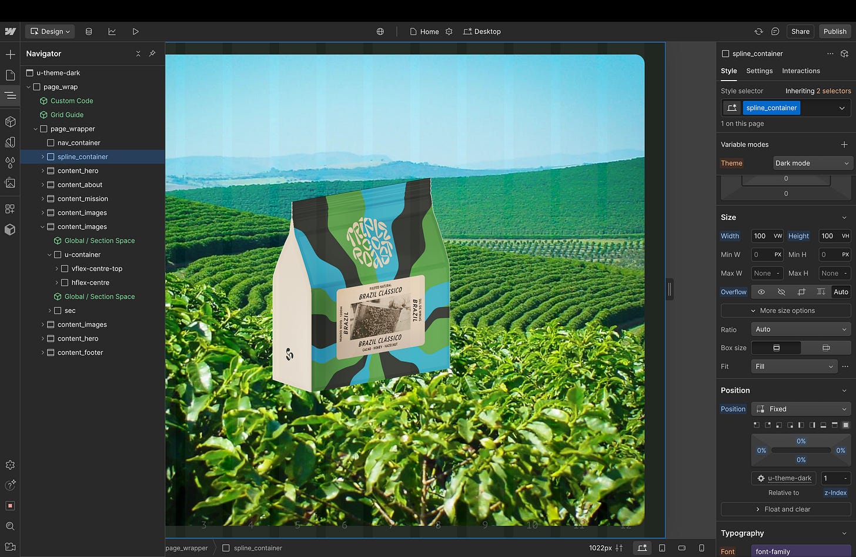Open the Webflow logo menu
Viewport: 856px width, 557px height.
click(x=10, y=31)
